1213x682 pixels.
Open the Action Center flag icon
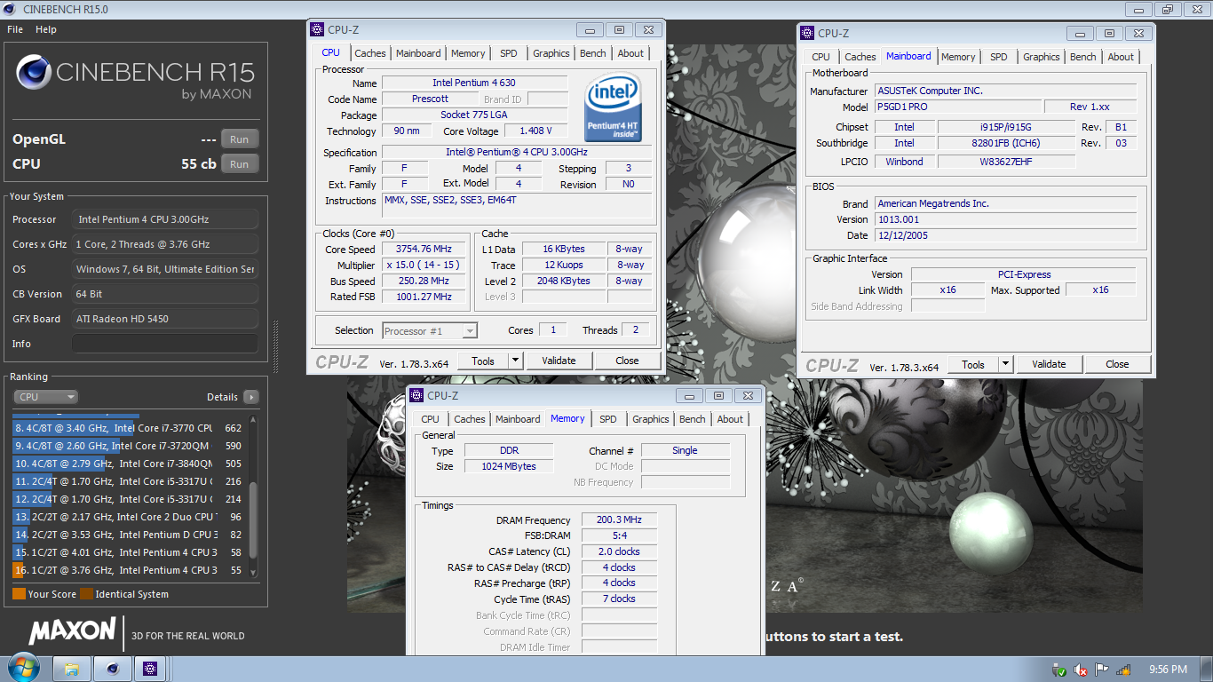coord(1102,670)
